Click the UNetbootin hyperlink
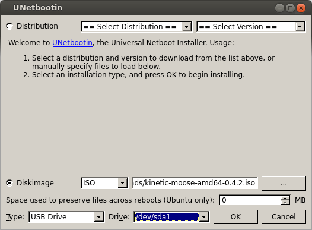The height and width of the screenshot is (230, 312). [72, 43]
